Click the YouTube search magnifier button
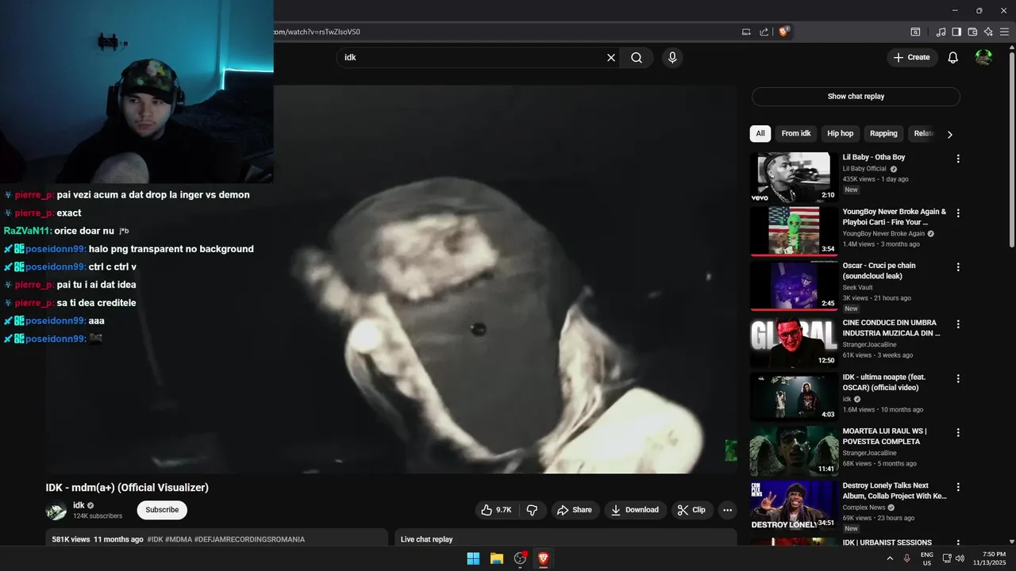Viewport: 1016px width, 571px height. [x=637, y=57]
